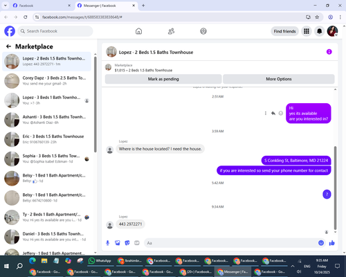Open the notifications bell
346x277 pixels.
[319, 31]
